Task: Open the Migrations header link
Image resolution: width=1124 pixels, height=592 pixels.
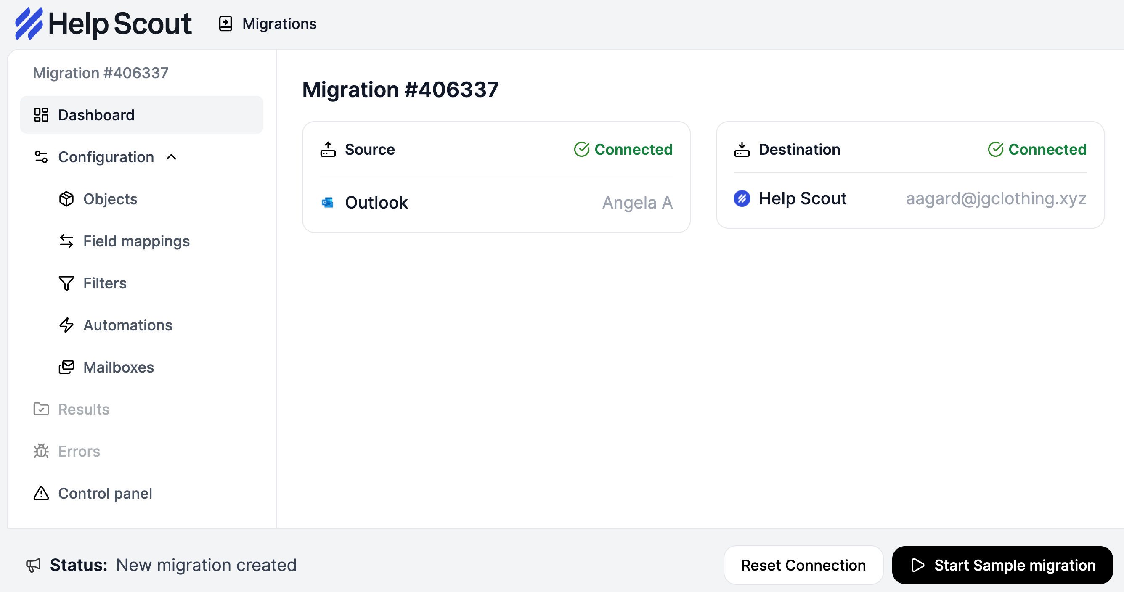Action: (x=279, y=24)
